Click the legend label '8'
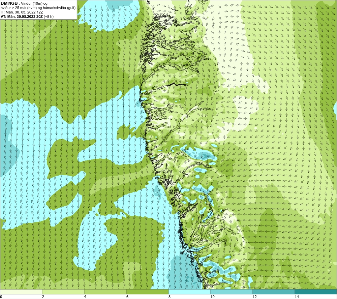Screen dimensions: 337x299 click(170, 297)
